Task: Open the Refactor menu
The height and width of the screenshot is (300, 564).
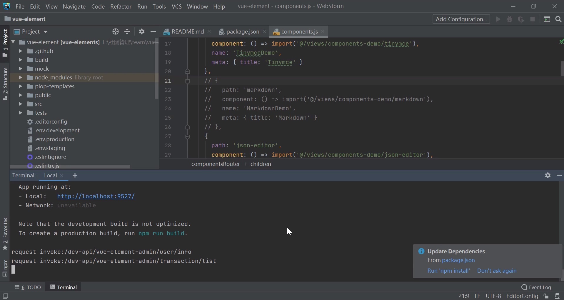Action: point(121,6)
